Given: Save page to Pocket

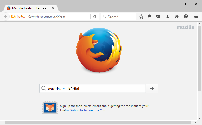Looking at the screenshot, I should click(158, 17).
